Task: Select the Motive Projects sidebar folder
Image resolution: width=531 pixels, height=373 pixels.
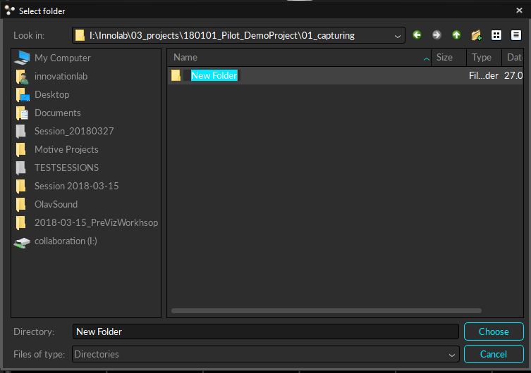Action: tap(66, 149)
